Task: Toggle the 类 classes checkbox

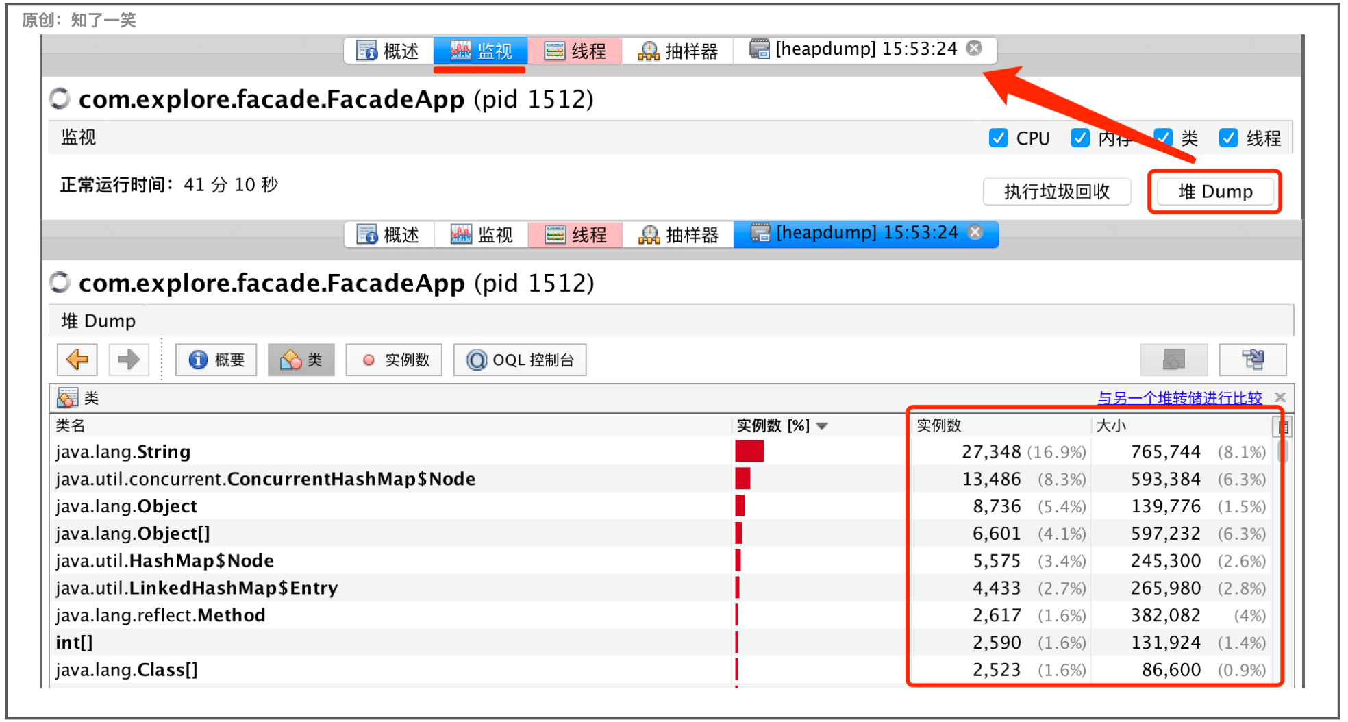Action: click(x=1163, y=138)
